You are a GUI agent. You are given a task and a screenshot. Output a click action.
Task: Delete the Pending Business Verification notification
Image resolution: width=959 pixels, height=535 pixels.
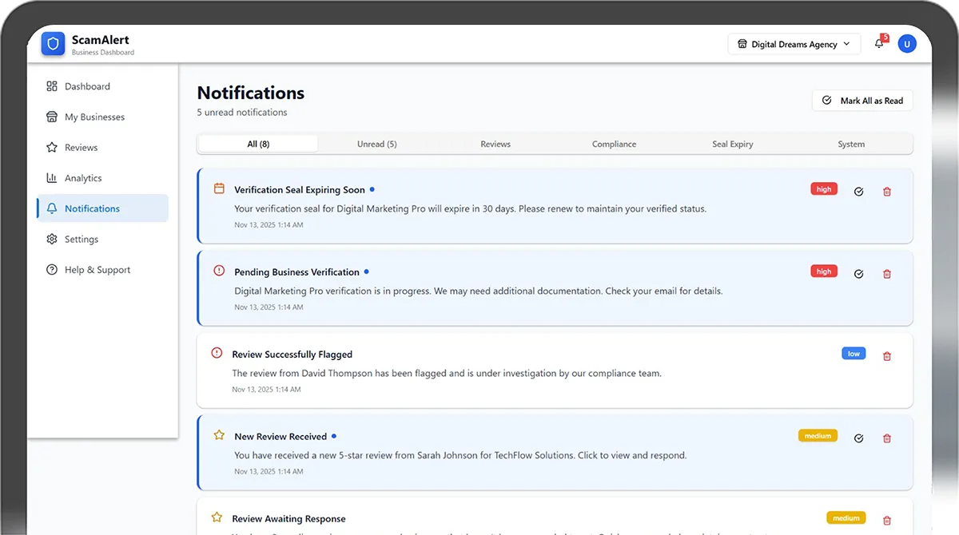click(886, 274)
